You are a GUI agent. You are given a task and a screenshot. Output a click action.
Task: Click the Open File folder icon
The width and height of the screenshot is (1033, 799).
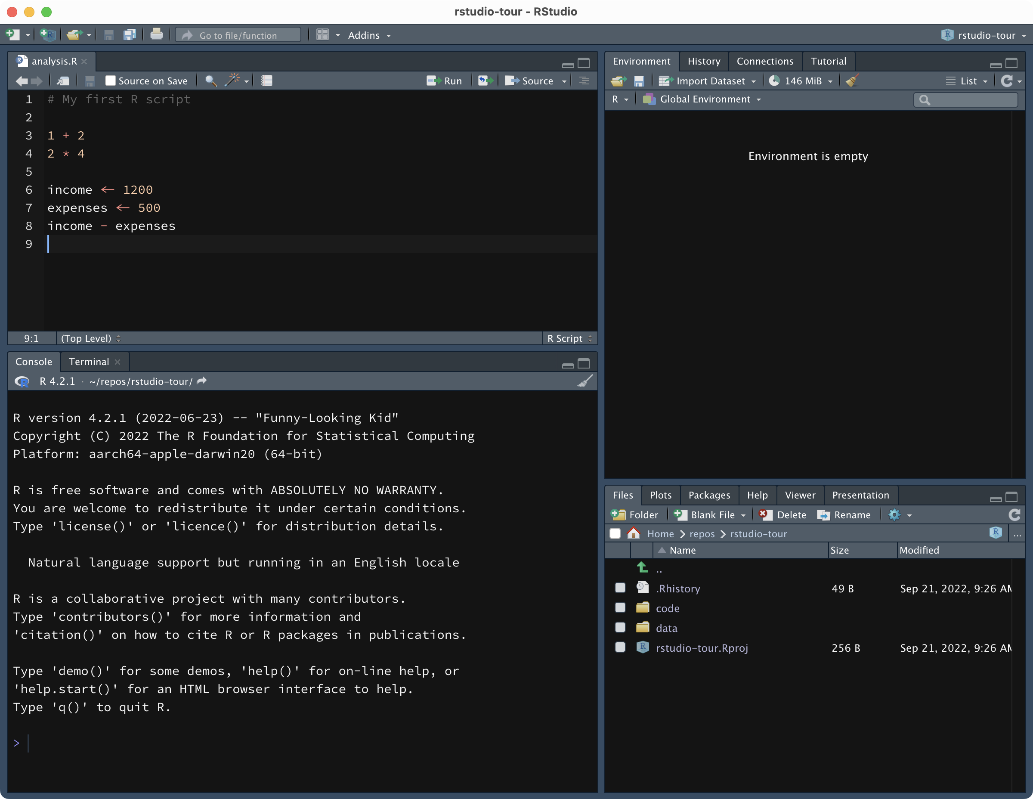[x=74, y=34]
